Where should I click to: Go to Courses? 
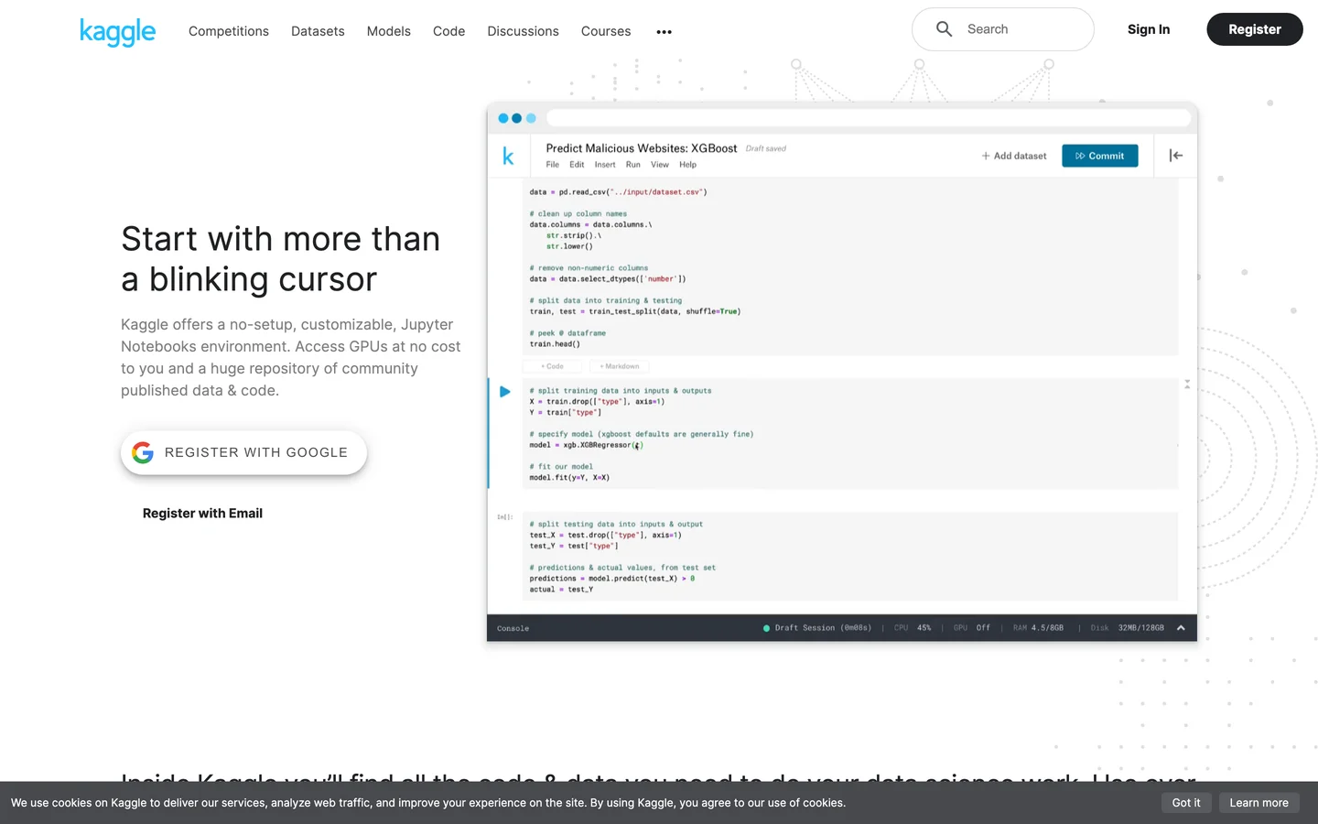(606, 31)
